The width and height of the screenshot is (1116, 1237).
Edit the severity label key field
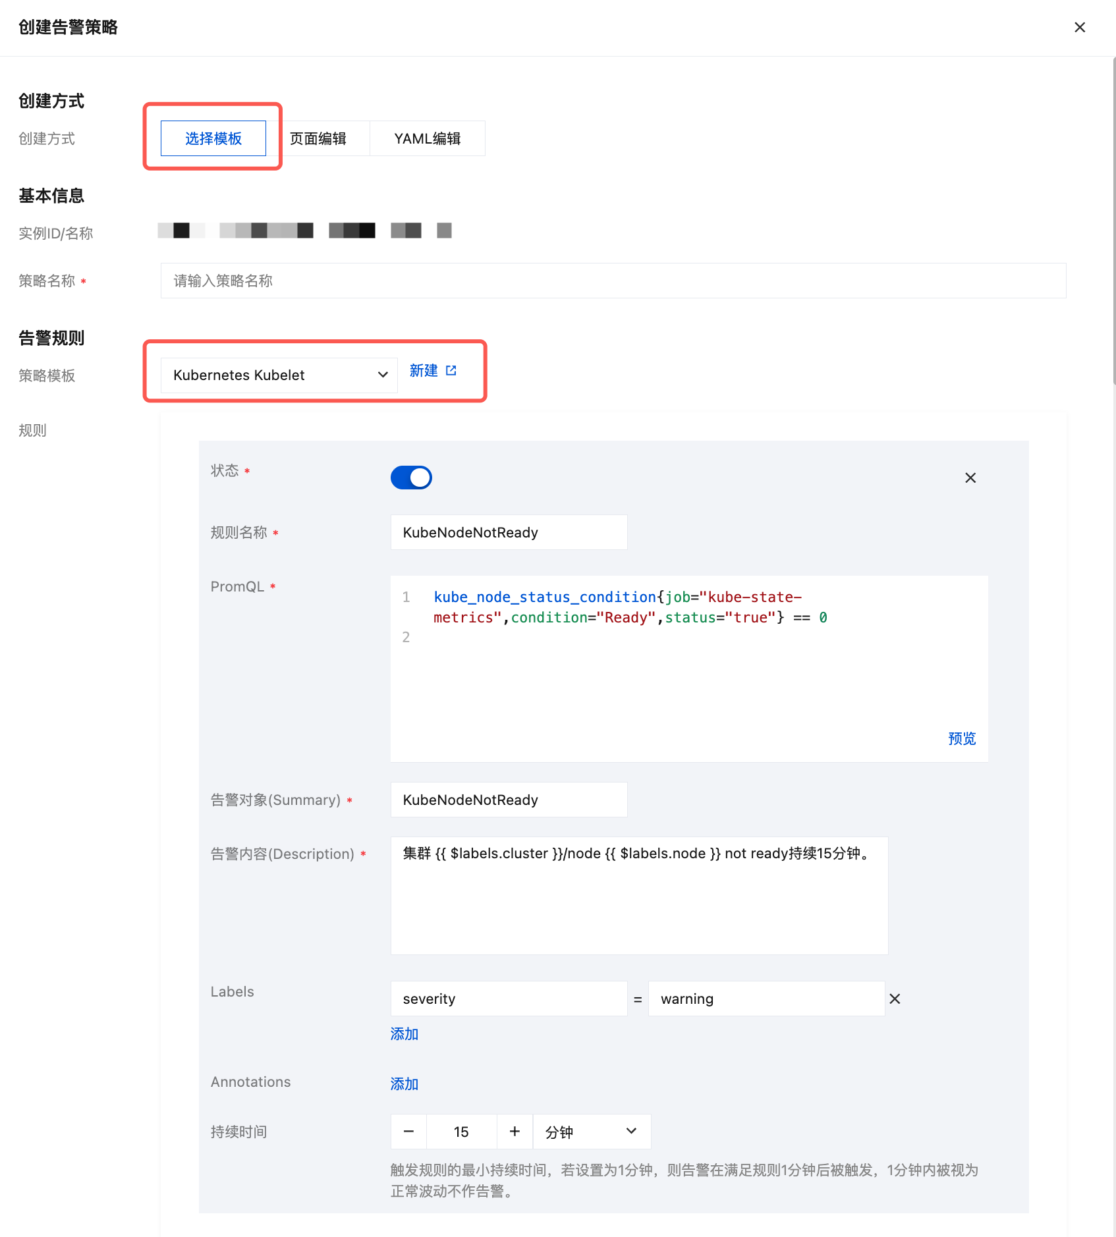pos(509,999)
